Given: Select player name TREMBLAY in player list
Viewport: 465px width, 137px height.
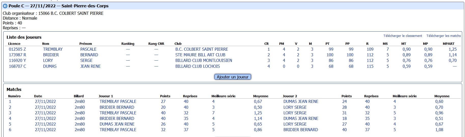Looking at the screenshot, I should coord(53,49).
